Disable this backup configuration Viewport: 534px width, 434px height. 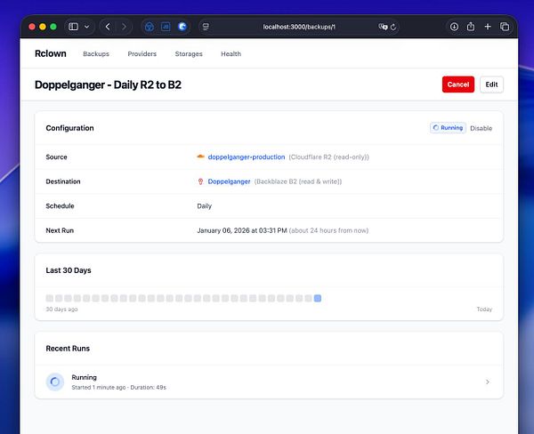[481, 128]
